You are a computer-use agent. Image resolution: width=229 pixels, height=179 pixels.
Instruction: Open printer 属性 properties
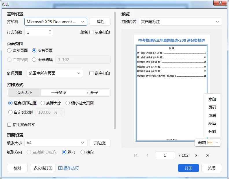point(100,22)
